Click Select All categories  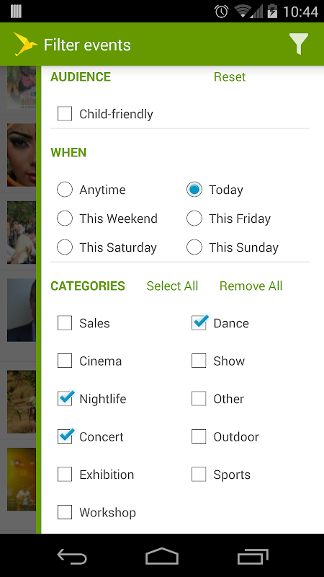coord(172,286)
